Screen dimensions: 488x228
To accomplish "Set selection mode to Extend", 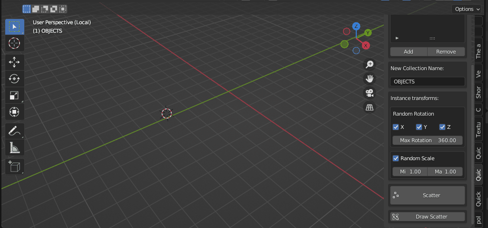I will pyautogui.click(x=36, y=9).
